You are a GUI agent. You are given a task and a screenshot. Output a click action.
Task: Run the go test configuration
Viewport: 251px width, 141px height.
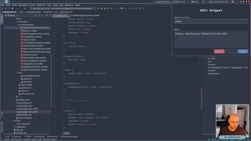click(x=98, y=8)
